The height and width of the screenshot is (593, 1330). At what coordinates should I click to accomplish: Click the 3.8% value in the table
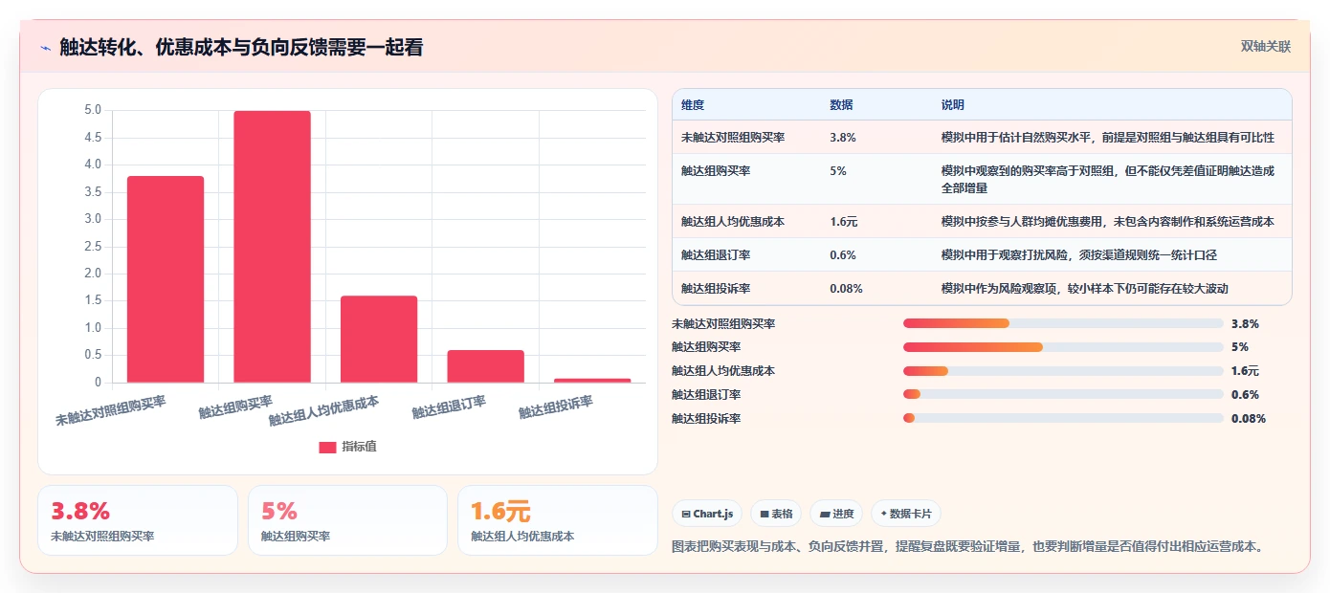843,138
